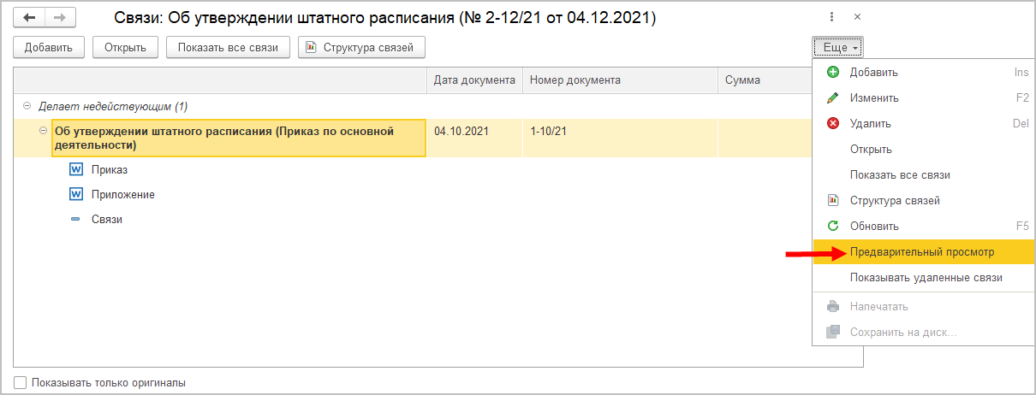Click the back navigation arrow

(x=29, y=18)
